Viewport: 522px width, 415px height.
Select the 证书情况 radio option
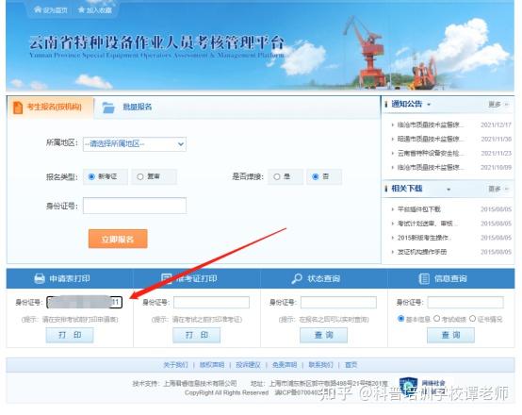472,319
